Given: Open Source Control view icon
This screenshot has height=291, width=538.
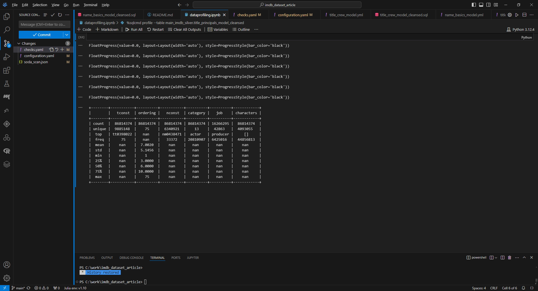Looking at the screenshot, I should 7,43.
